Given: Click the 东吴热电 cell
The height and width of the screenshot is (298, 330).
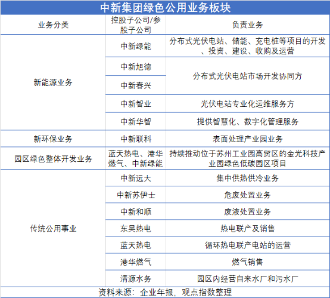Looking at the screenshot, I should [x=136, y=228].
